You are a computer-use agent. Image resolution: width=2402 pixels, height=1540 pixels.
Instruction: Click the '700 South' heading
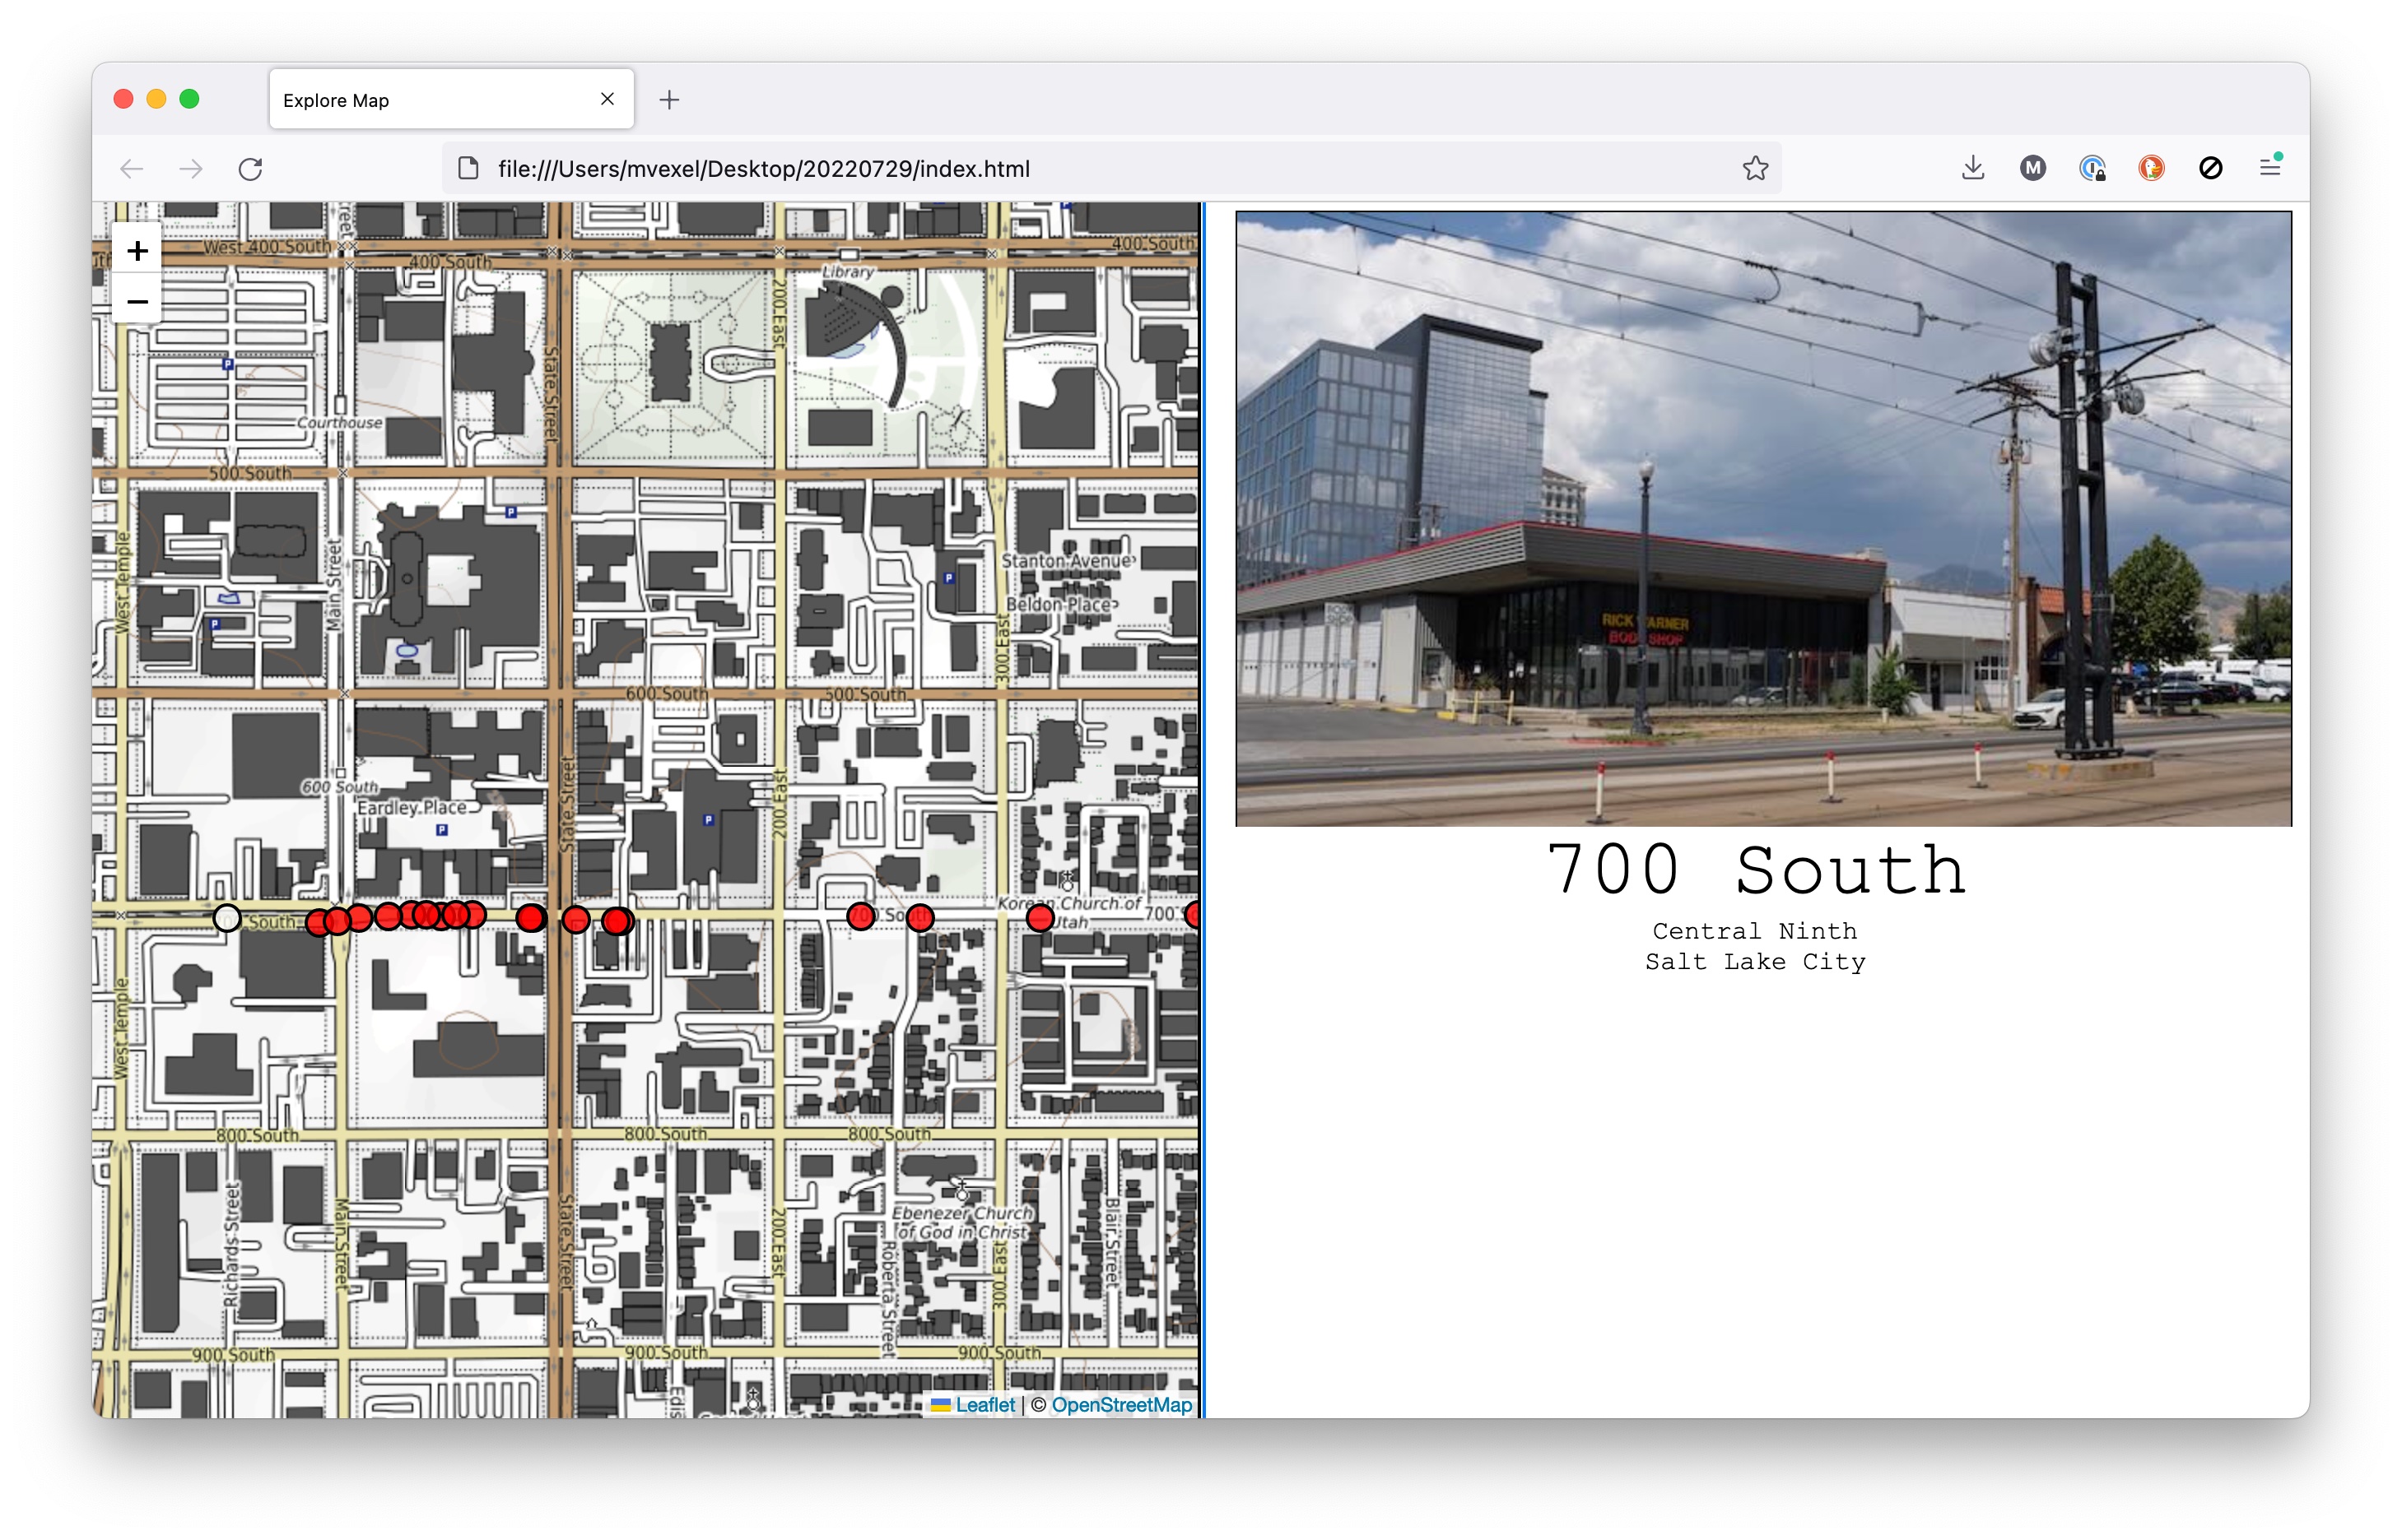[x=1756, y=869]
